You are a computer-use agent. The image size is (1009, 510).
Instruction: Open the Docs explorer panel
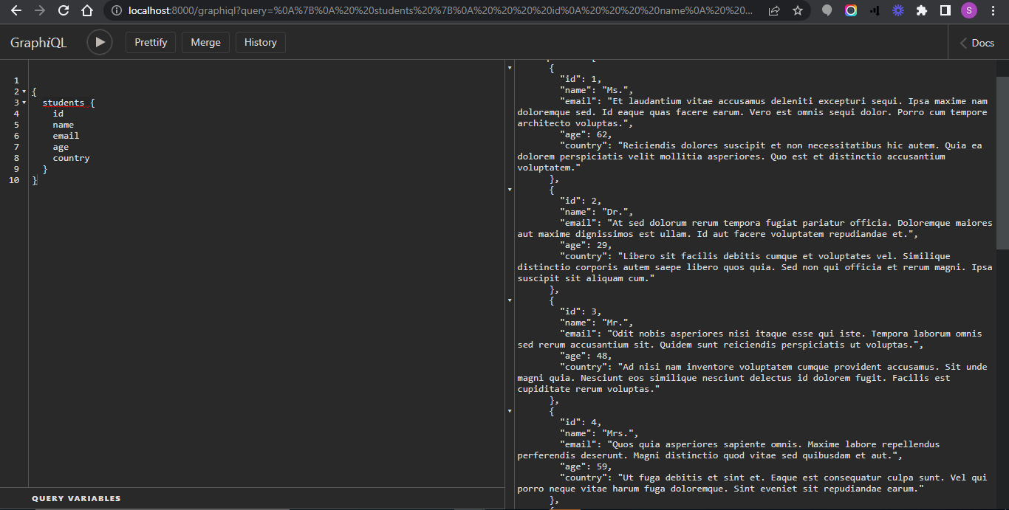pyautogui.click(x=976, y=43)
